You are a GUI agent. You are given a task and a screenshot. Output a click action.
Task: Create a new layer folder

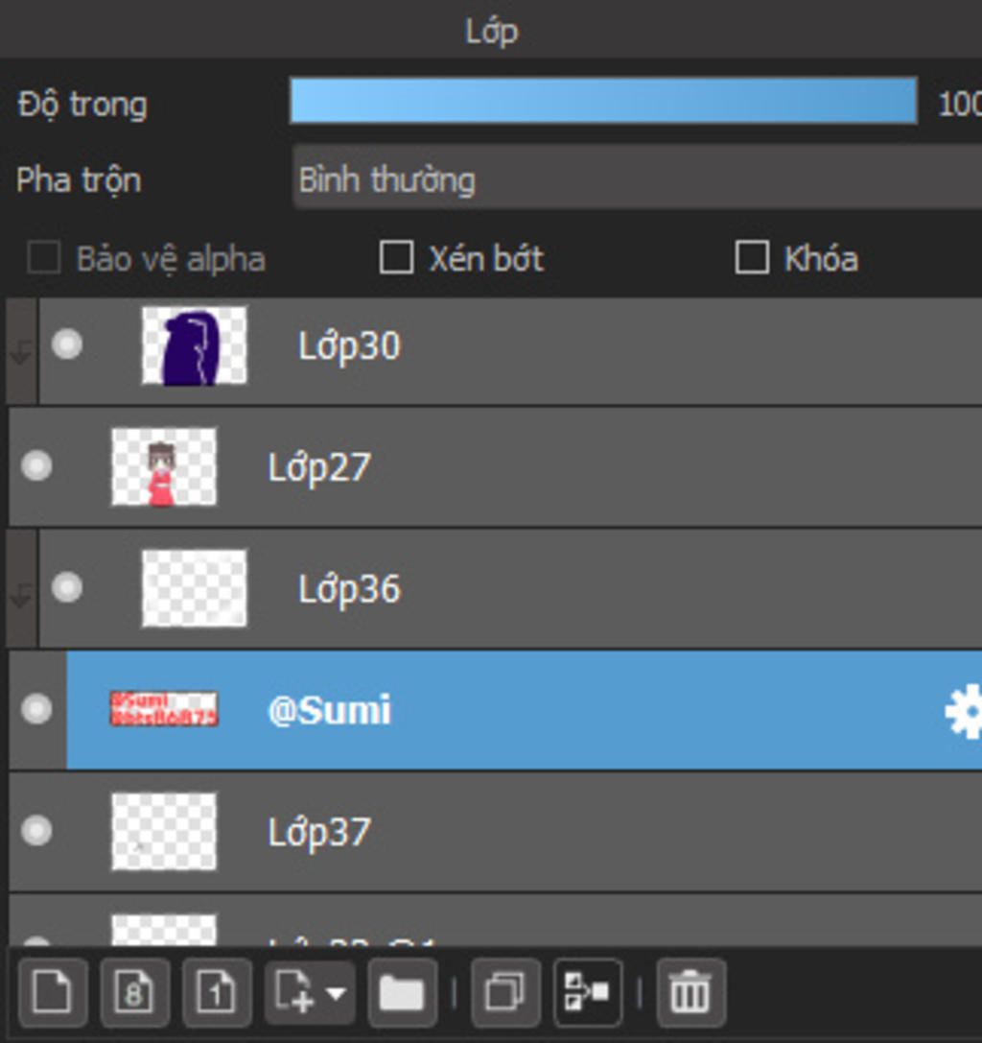coord(402,993)
